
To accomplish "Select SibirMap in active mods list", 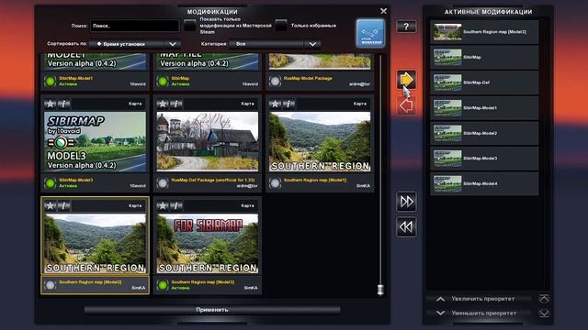I will click(484, 57).
